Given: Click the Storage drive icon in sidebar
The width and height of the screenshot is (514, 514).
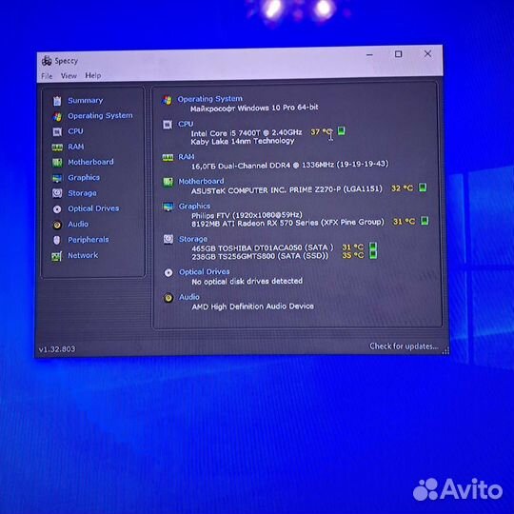Looking at the screenshot, I should click(x=57, y=193).
